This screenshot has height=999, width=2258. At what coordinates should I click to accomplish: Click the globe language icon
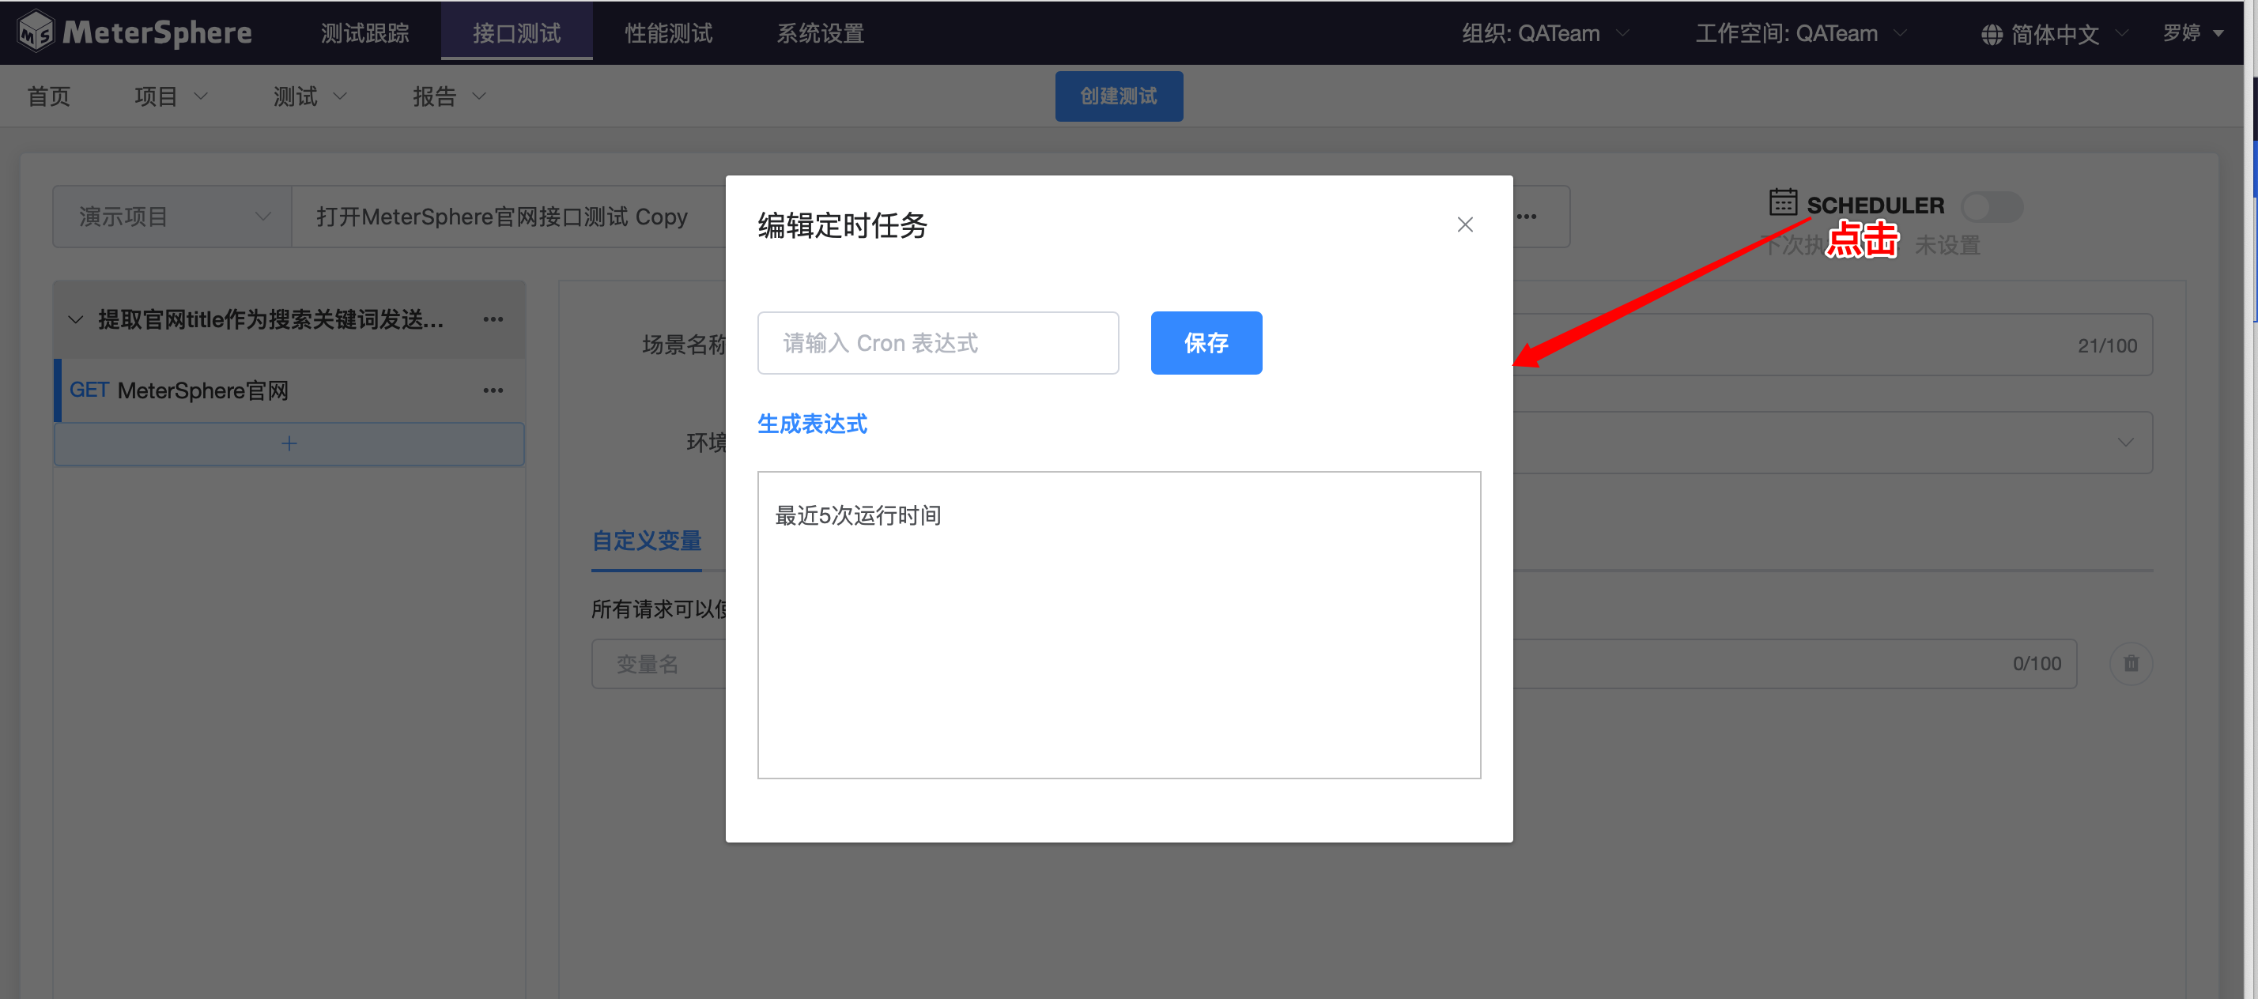[x=1992, y=34]
